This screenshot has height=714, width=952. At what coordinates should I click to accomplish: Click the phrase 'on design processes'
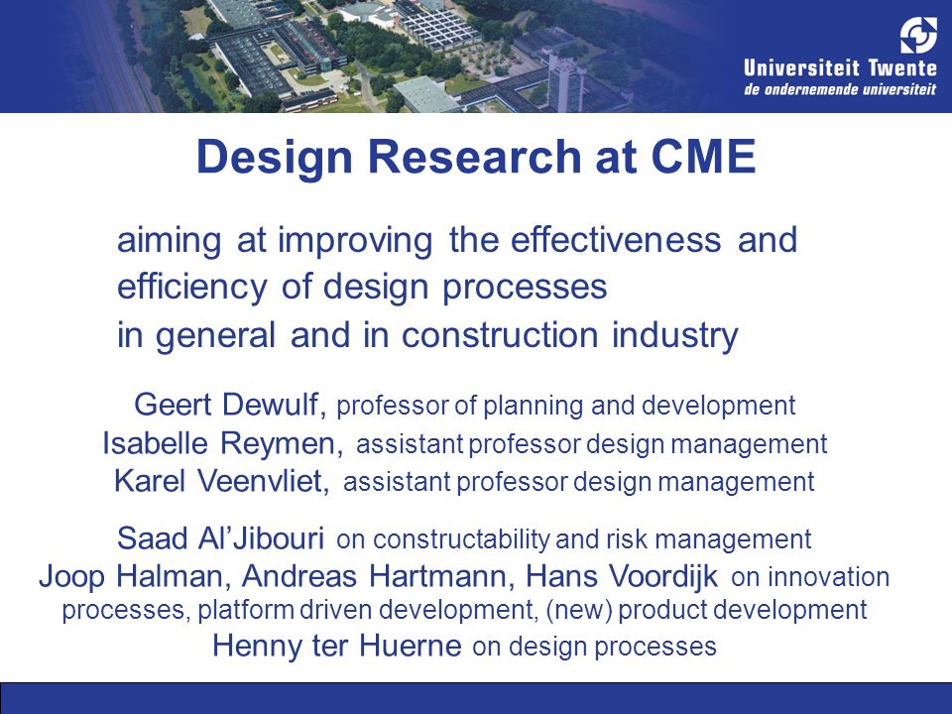click(594, 648)
